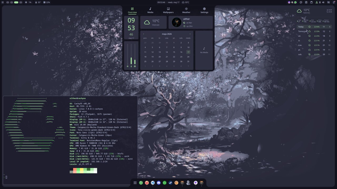This screenshot has height=189, width=337.
Task: Click the maja 2026 calendar header
Action: (x=167, y=34)
